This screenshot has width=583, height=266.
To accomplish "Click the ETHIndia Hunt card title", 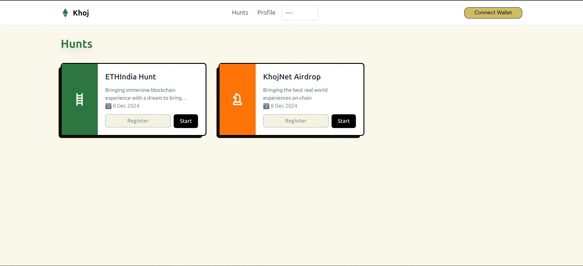I will [x=131, y=77].
